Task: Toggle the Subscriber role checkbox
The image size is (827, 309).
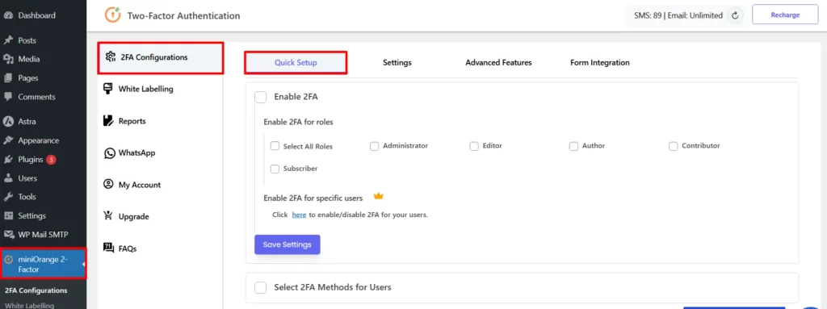Action: [x=275, y=169]
